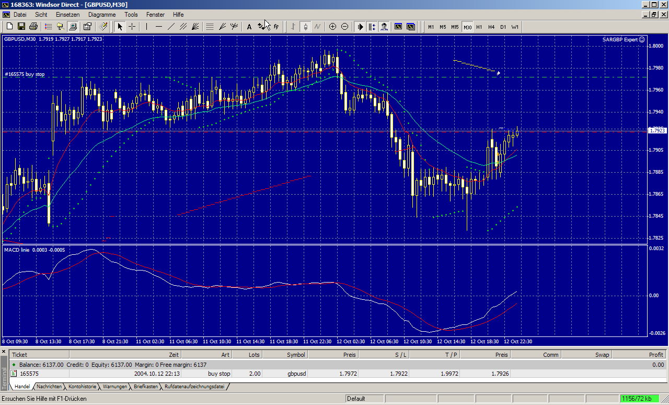Toggle chart auto-scroll button
Screen dimensions: 669x405
[x=360, y=27]
